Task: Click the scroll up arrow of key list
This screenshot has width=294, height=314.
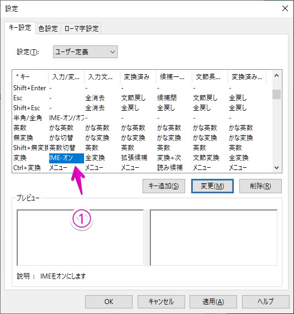Action: (x=277, y=75)
